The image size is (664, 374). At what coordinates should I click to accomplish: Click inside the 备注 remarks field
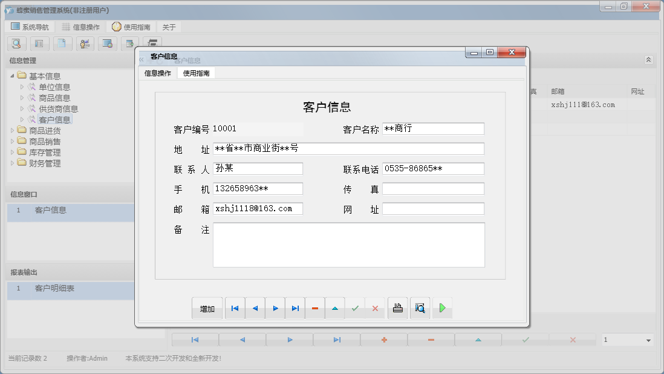click(x=348, y=245)
